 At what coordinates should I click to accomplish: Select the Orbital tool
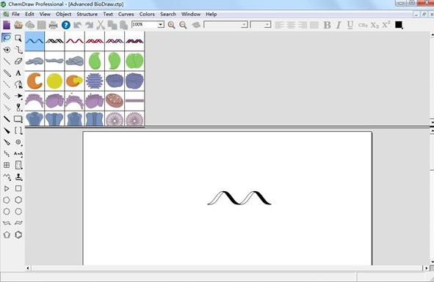pos(18,108)
